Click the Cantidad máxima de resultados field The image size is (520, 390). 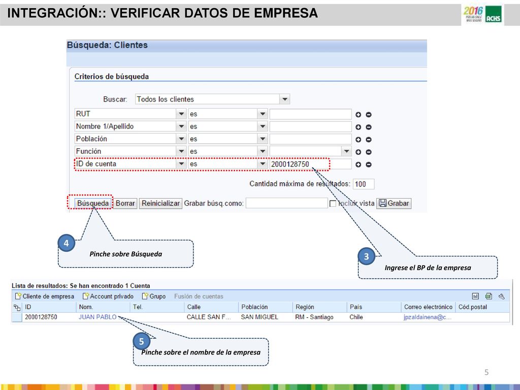pyautogui.click(x=364, y=184)
